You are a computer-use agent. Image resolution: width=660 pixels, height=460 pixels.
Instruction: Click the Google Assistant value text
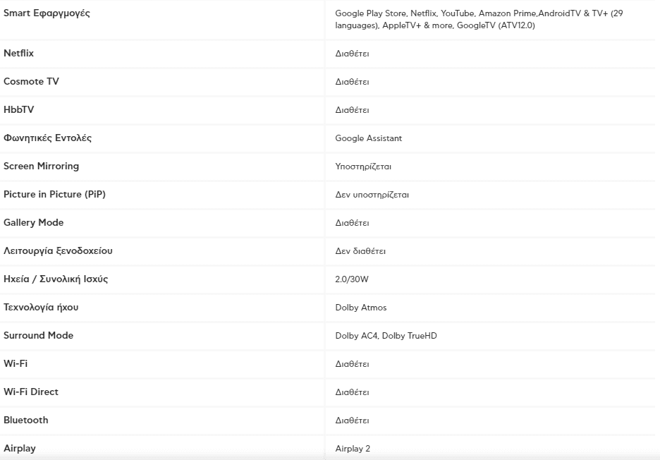(x=368, y=138)
